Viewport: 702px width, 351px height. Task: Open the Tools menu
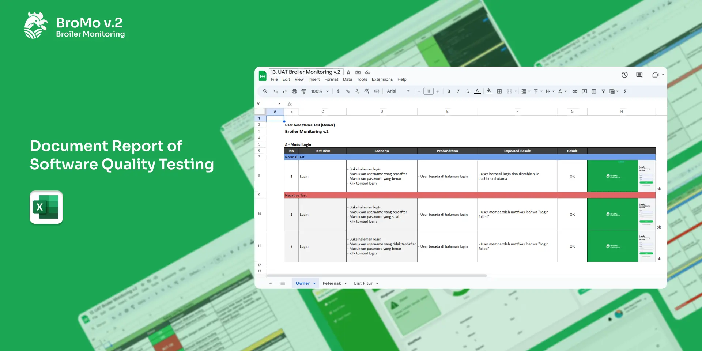(362, 79)
